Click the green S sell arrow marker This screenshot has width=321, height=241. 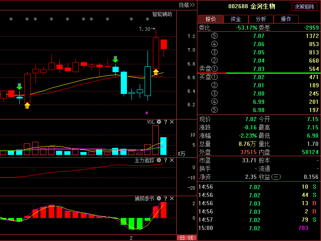[116, 59]
